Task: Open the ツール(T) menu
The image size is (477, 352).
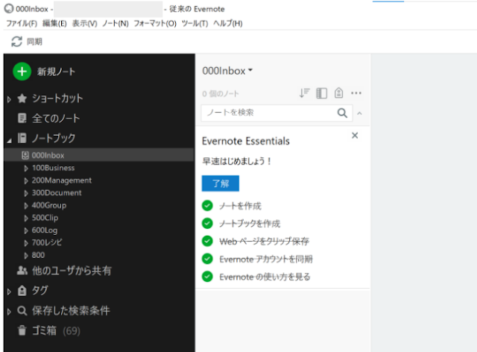Action: pos(195,23)
